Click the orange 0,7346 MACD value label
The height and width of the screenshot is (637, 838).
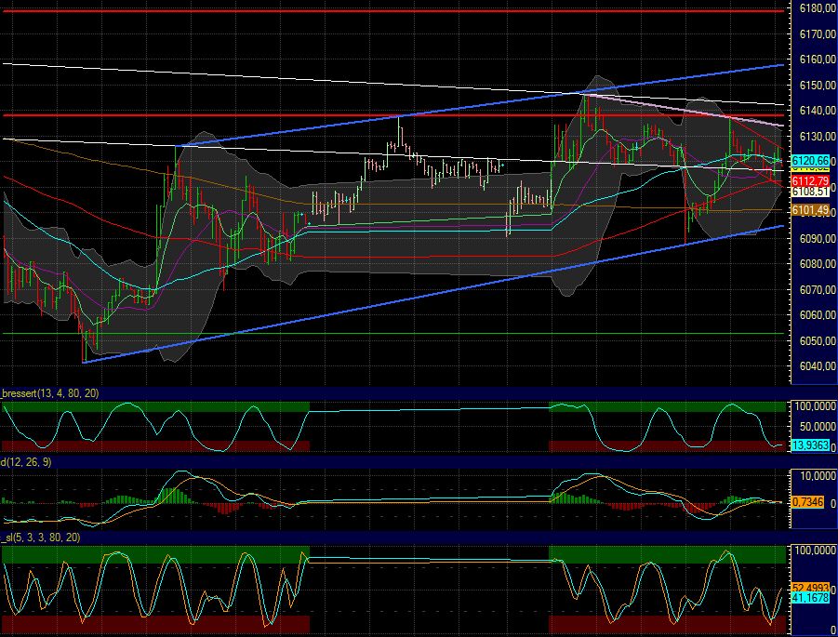tap(805, 501)
